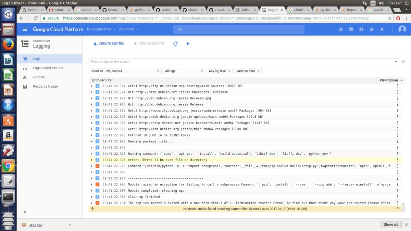The height and width of the screenshot is (231, 411).
Task: Open LibreOffice Calc from the launcher
Action: pyautogui.click(x=8, y=75)
